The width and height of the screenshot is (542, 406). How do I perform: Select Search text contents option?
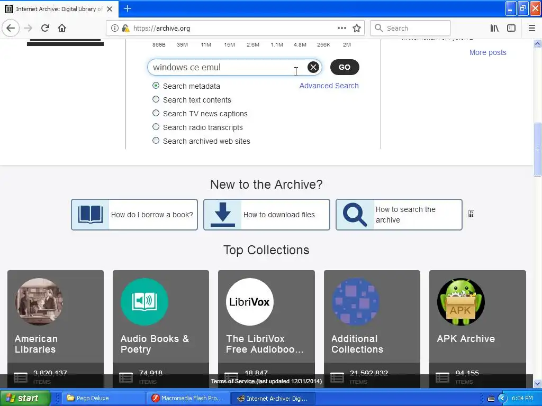tap(156, 99)
